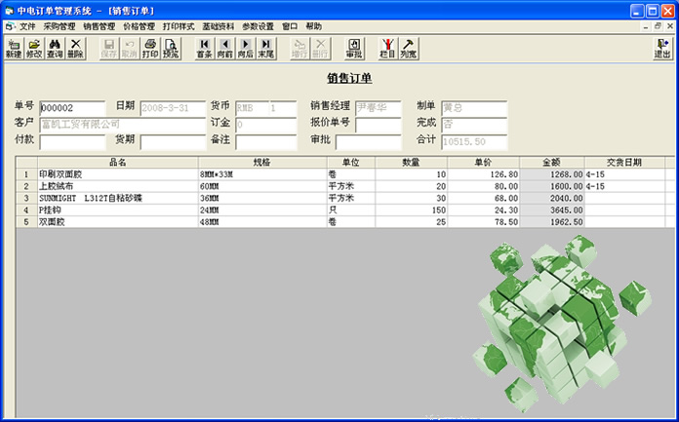Open the 价格管理 menu

(x=139, y=26)
